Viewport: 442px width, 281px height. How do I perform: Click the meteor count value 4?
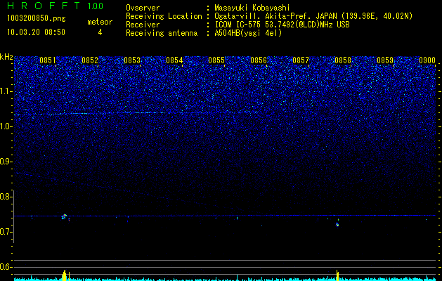pos(100,32)
